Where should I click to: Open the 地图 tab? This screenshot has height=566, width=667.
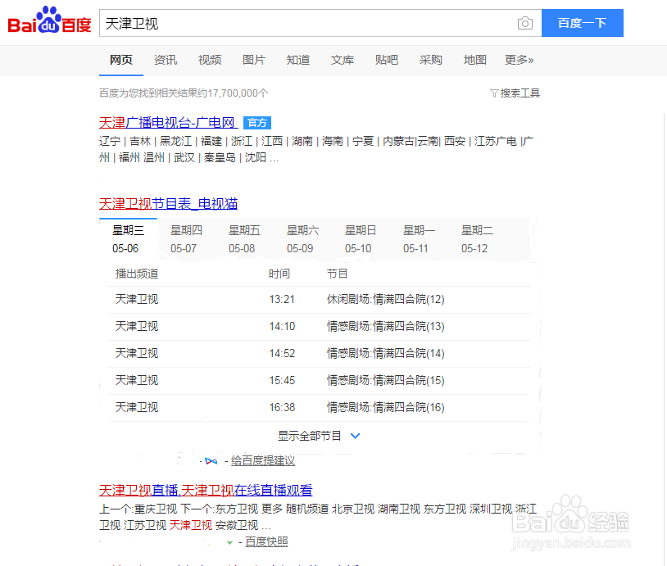point(475,60)
